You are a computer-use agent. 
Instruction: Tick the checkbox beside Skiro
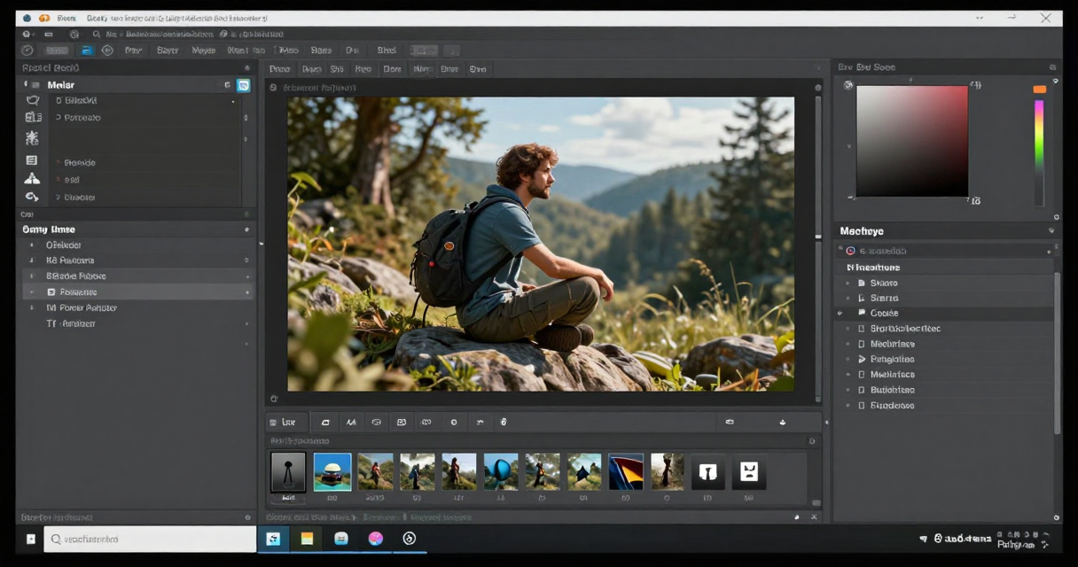[861, 283]
